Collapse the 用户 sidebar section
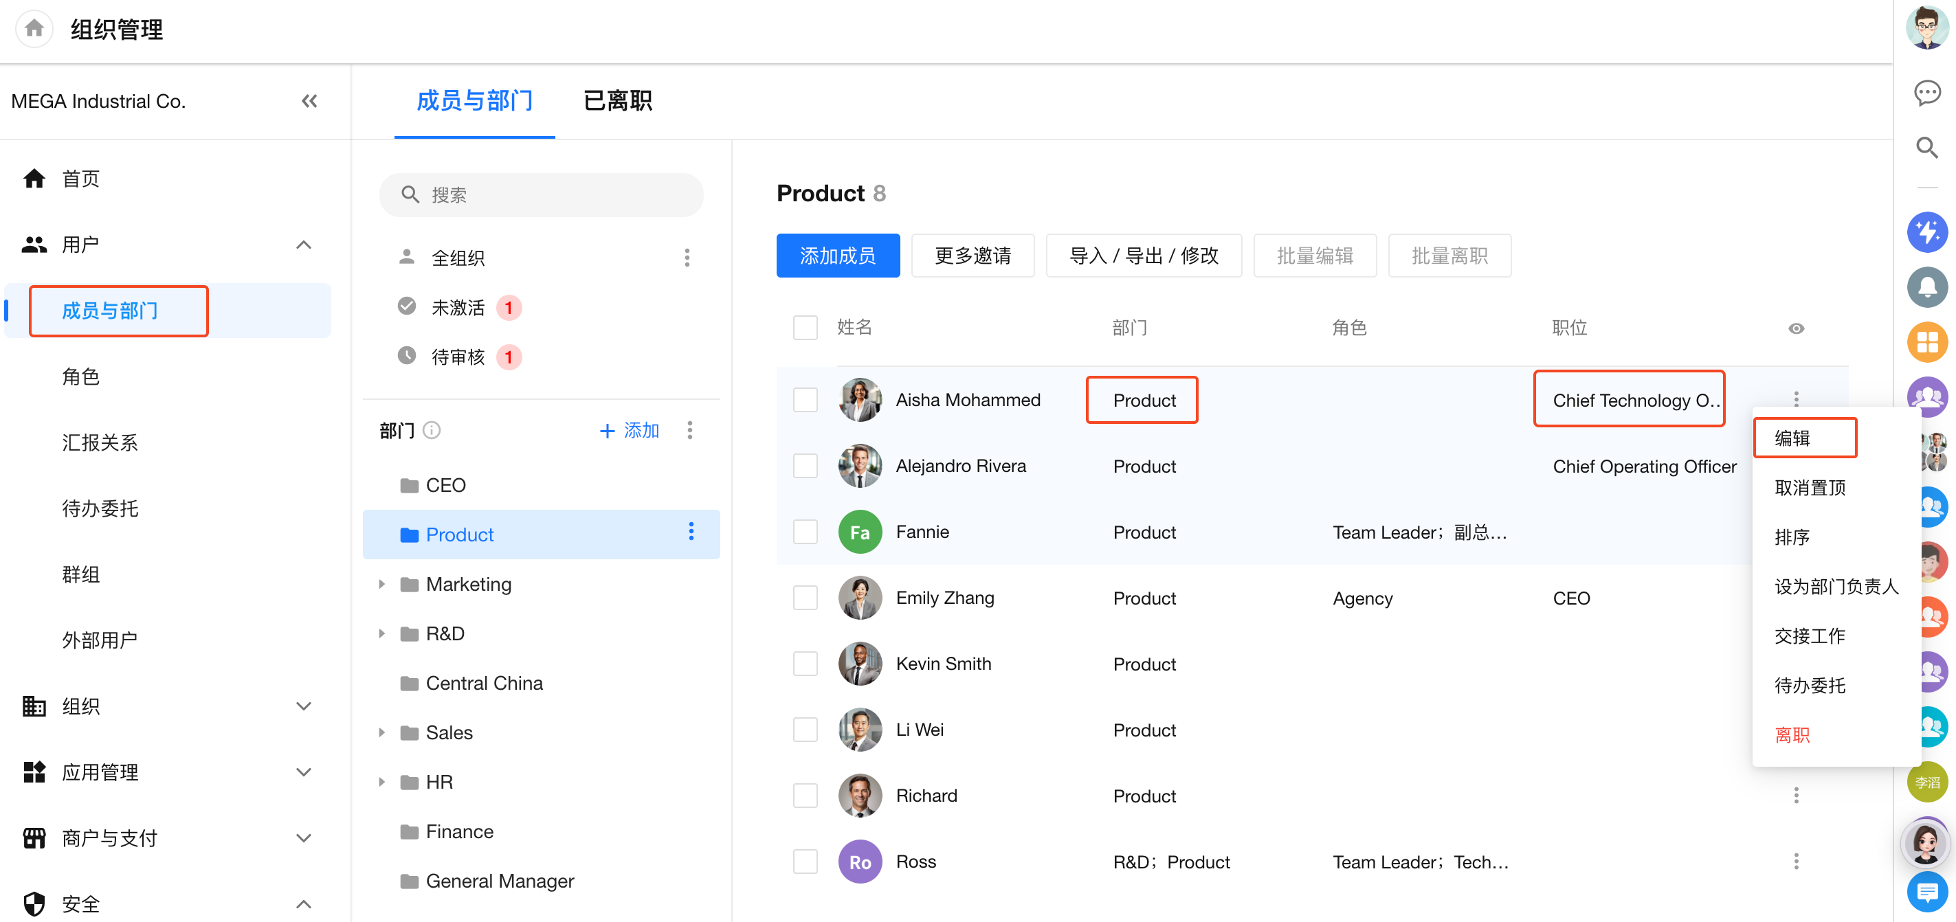The width and height of the screenshot is (1956, 922). pyautogui.click(x=303, y=245)
